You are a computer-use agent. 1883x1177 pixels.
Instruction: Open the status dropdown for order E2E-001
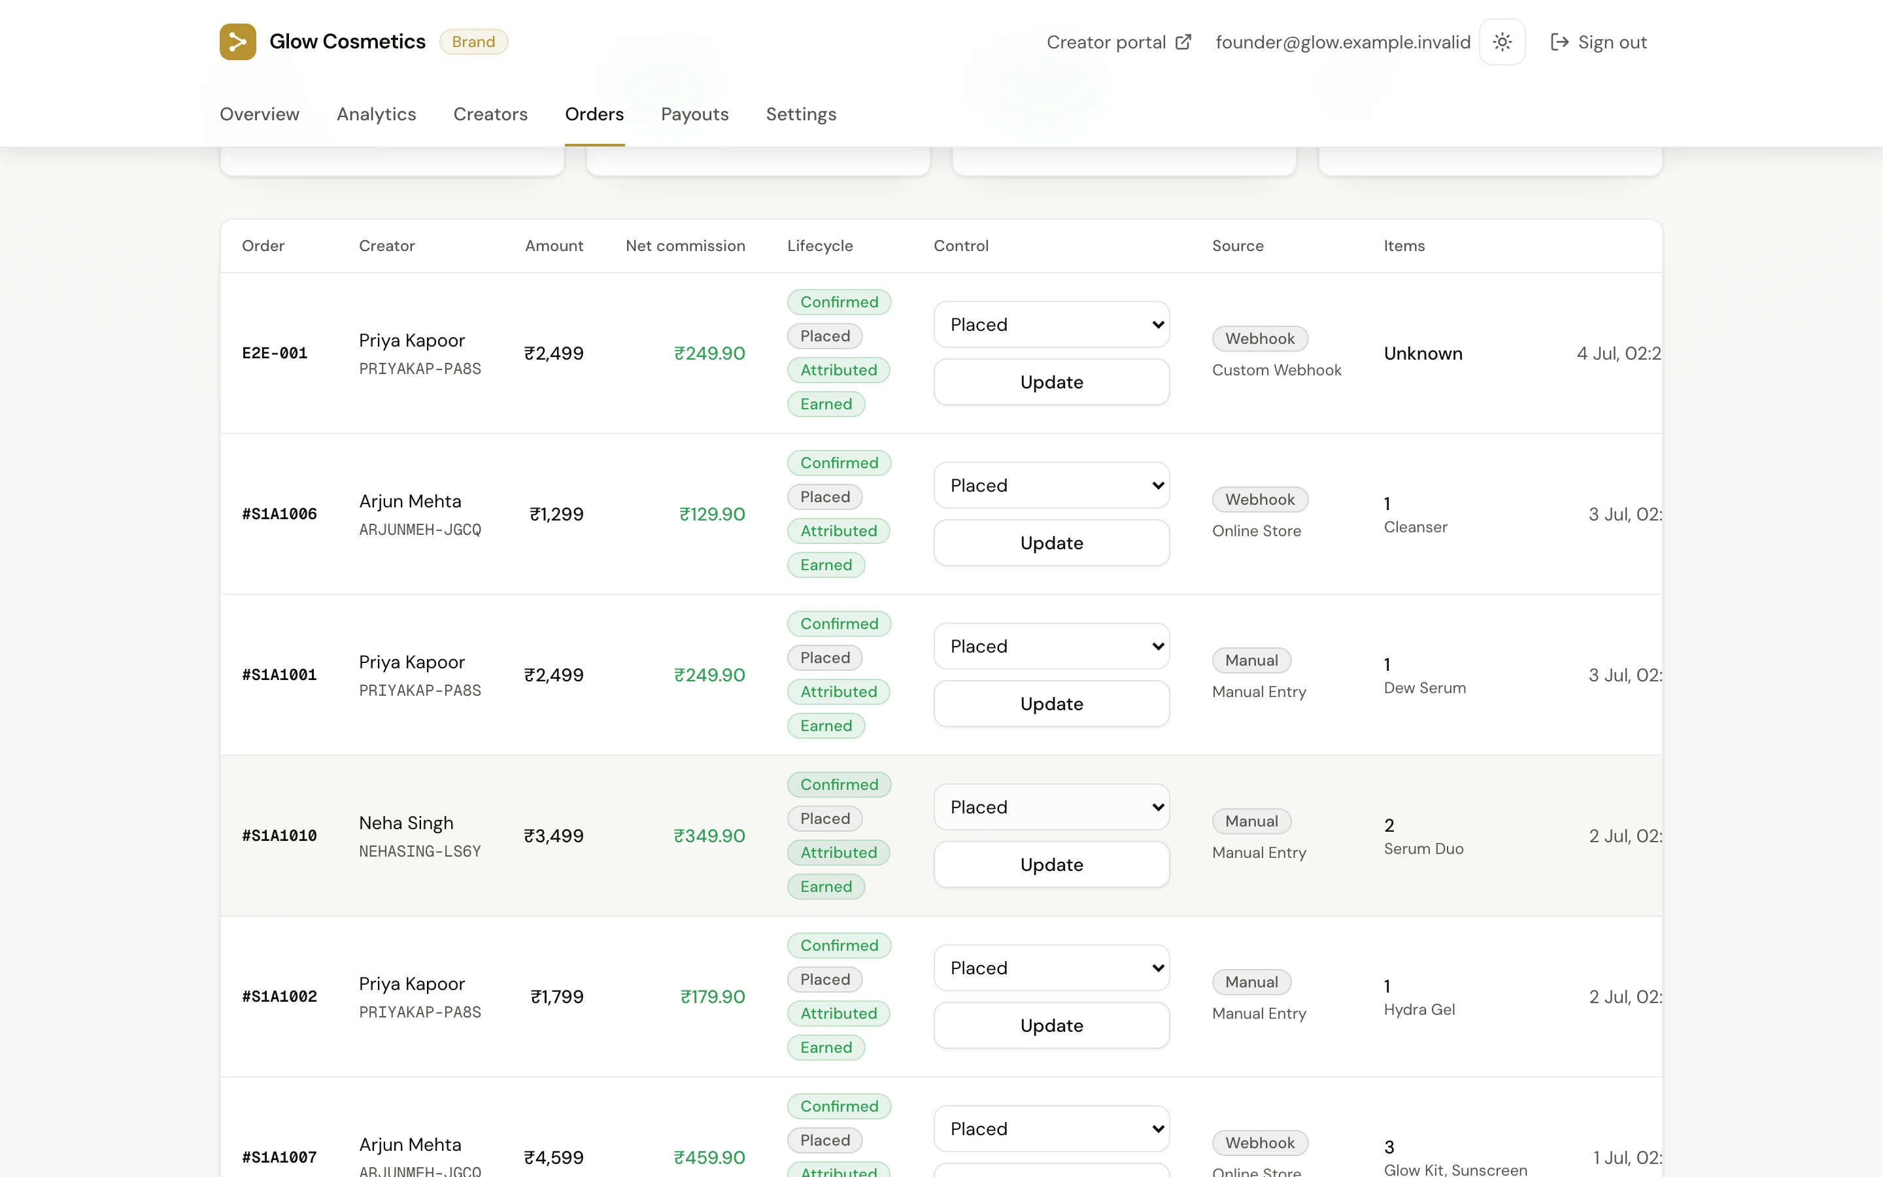tap(1051, 324)
